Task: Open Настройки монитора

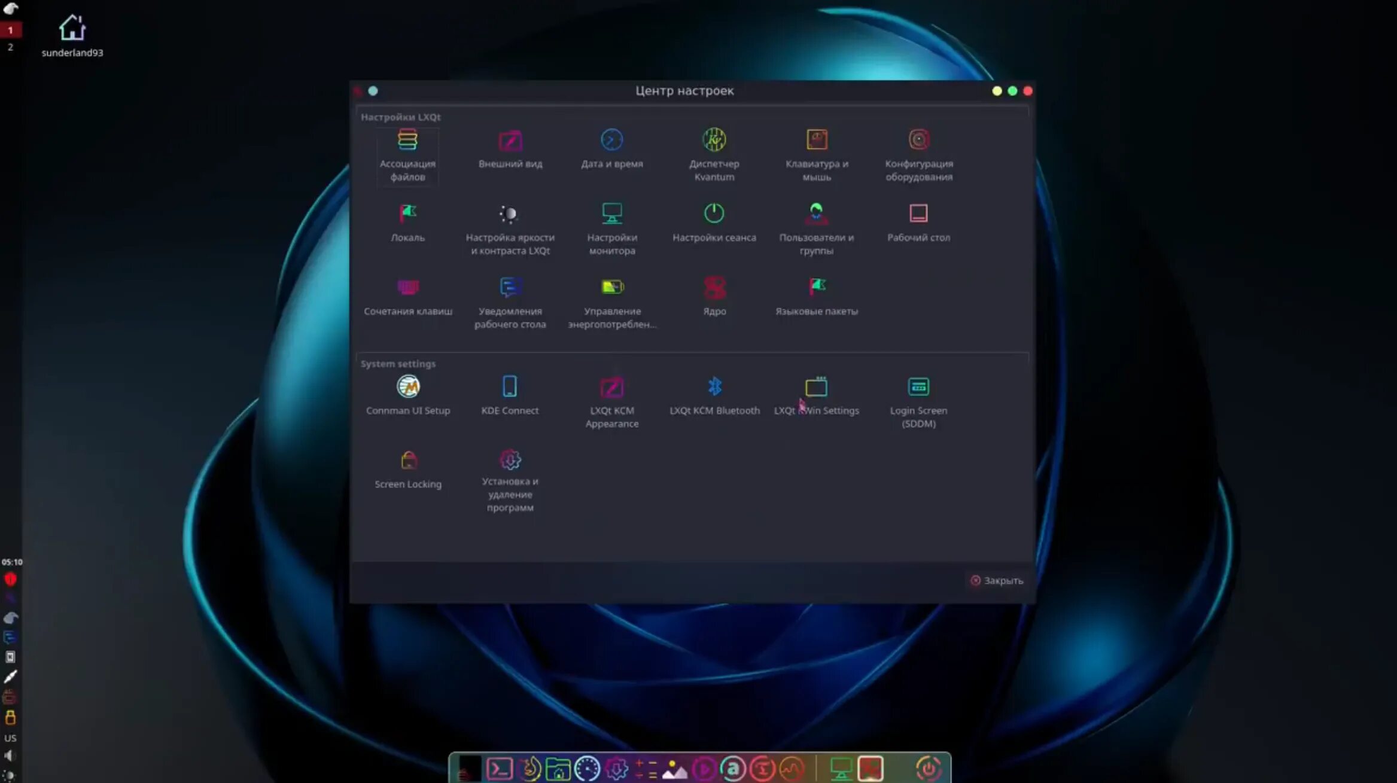Action: click(x=612, y=229)
